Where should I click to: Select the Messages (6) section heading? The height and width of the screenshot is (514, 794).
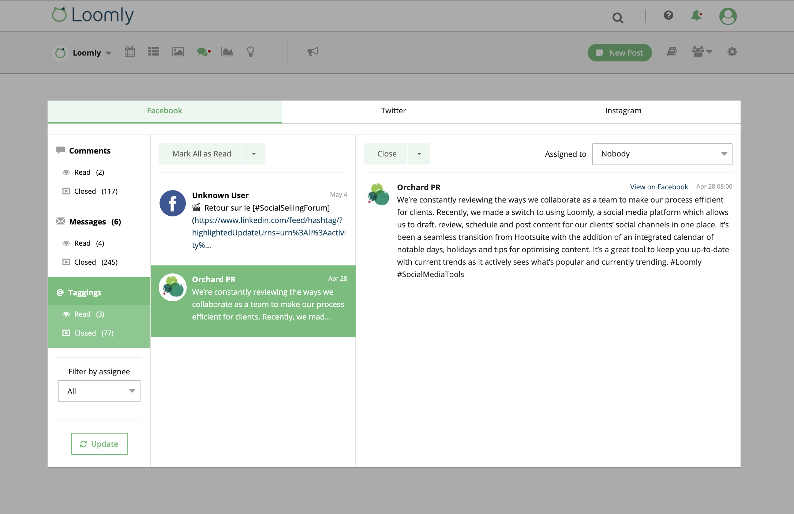click(95, 222)
